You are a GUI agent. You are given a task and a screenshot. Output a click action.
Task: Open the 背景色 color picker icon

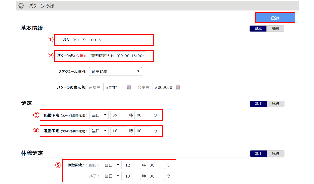(129, 87)
